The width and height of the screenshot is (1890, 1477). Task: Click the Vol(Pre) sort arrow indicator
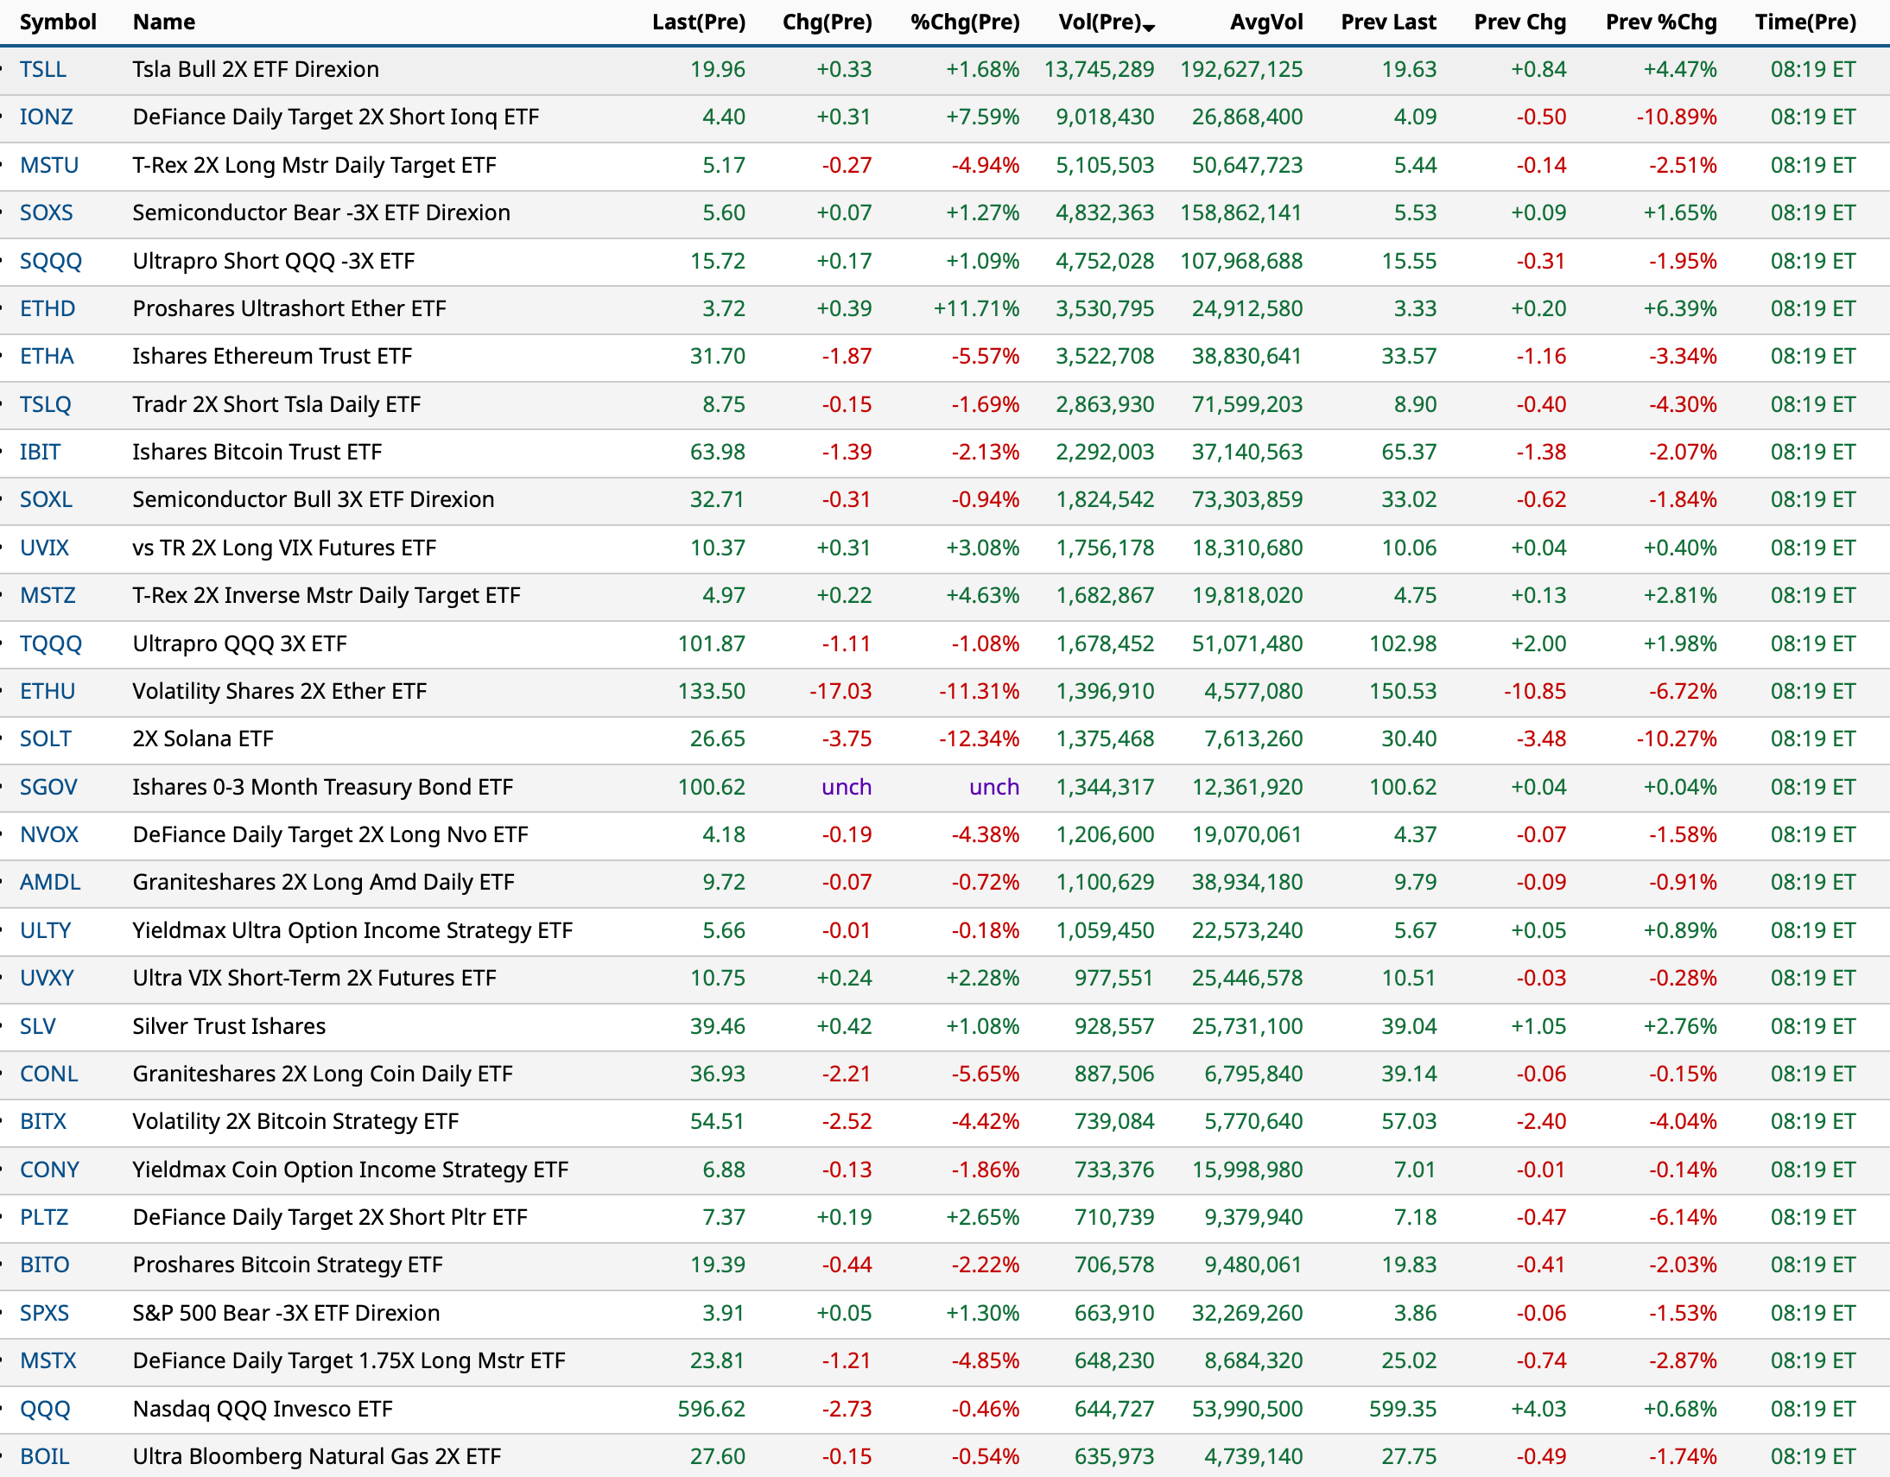click(x=1148, y=28)
